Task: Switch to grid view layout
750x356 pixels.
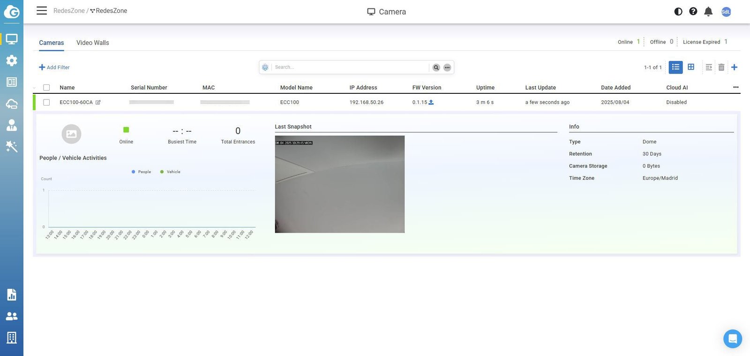Action: [690, 67]
